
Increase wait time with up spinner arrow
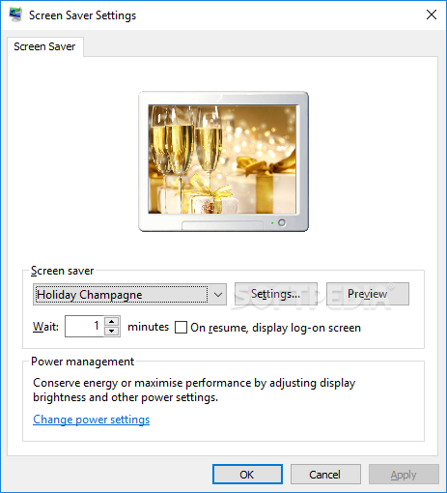[x=112, y=321]
